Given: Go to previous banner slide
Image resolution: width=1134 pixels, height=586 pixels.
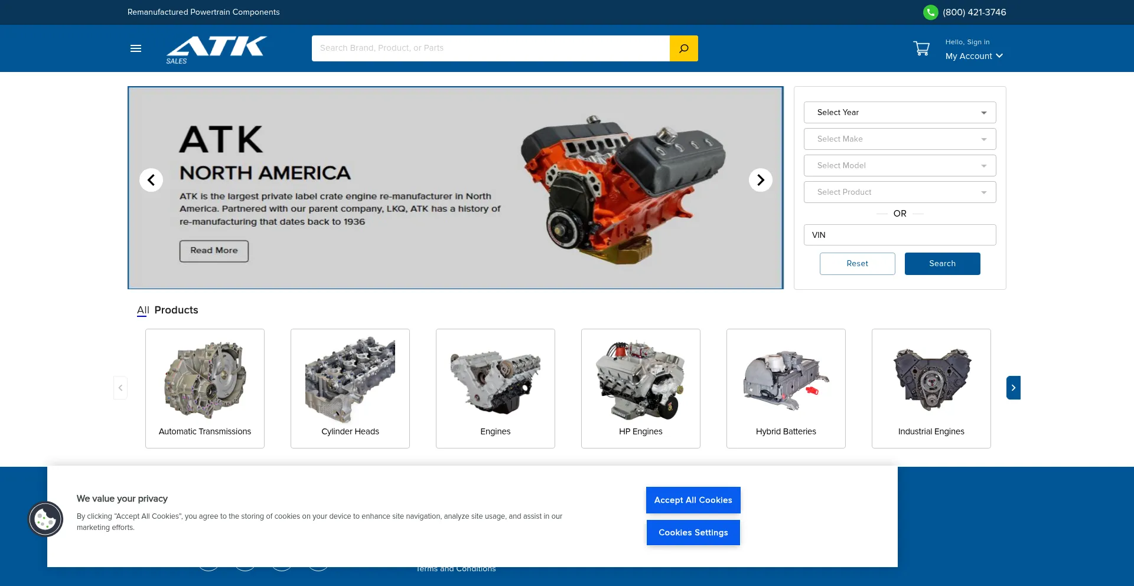Looking at the screenshot, I should click(151, 180).
